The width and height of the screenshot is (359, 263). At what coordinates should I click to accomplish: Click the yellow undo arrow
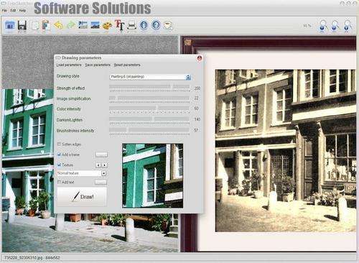58,25
